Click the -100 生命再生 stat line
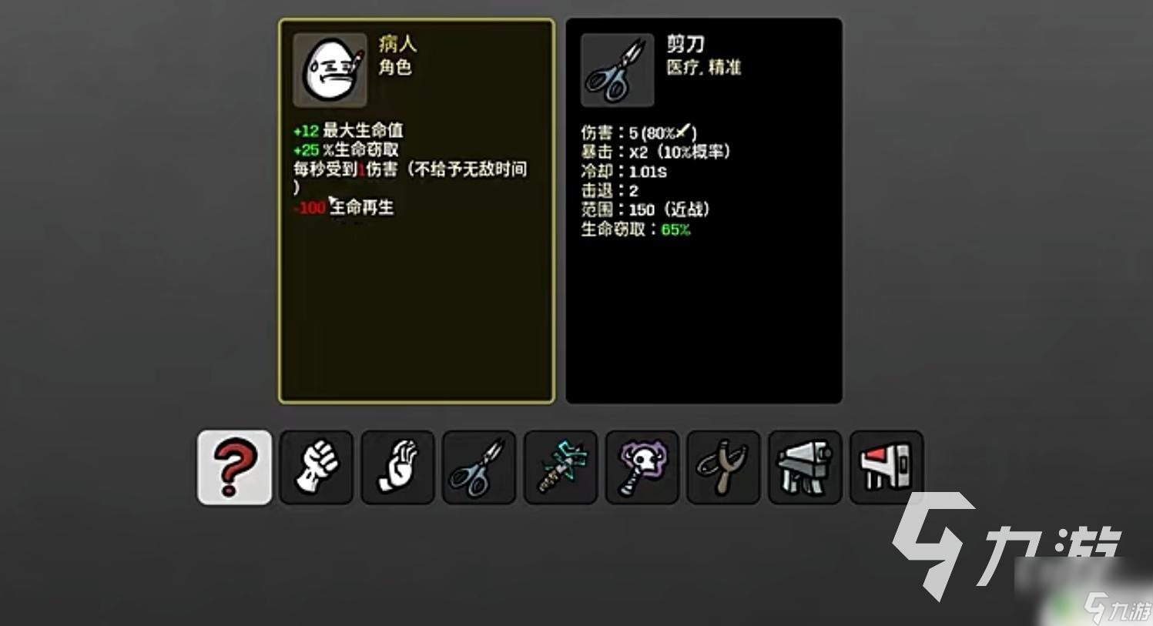This screenshot has width=1153, height=626. [x=344, y=207]
